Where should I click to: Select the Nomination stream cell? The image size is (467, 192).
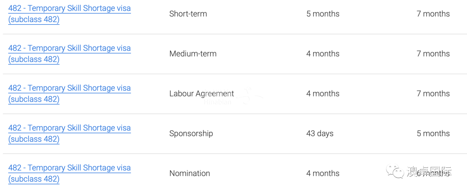click(189, 173)
